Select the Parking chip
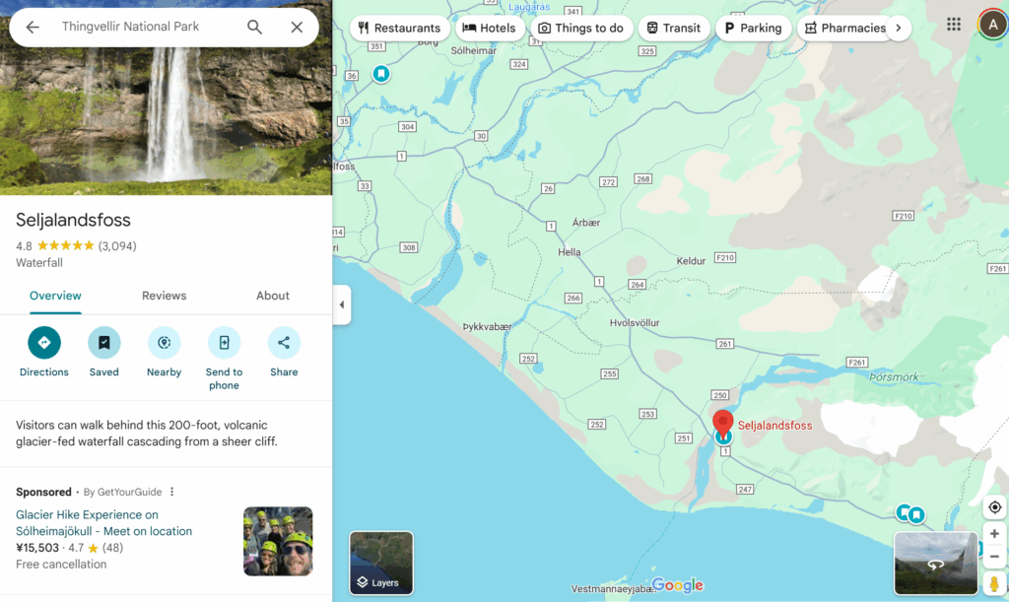This screenshot has height=602, width=1009. [754, 29]
